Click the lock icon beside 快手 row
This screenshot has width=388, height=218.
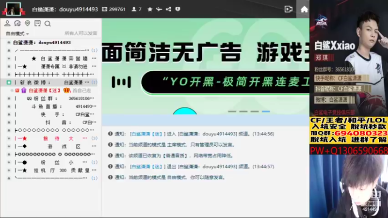(9, 114)
